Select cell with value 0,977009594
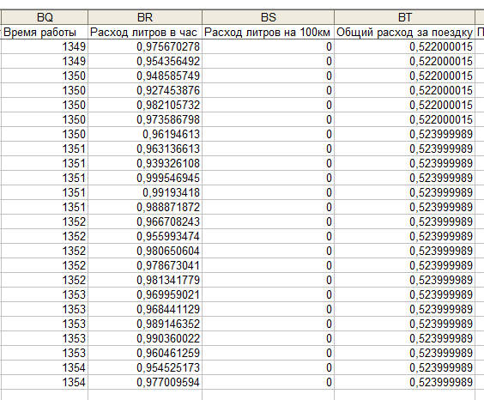The height and width of the screenshot is (400, 484). pos(145,383)
